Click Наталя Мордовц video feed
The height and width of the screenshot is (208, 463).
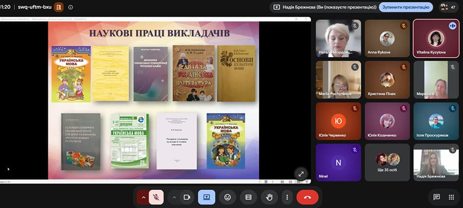(339, 39)
